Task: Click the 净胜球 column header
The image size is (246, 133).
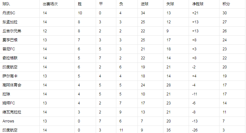Action: pyautogui.click(x=198, y=4)
